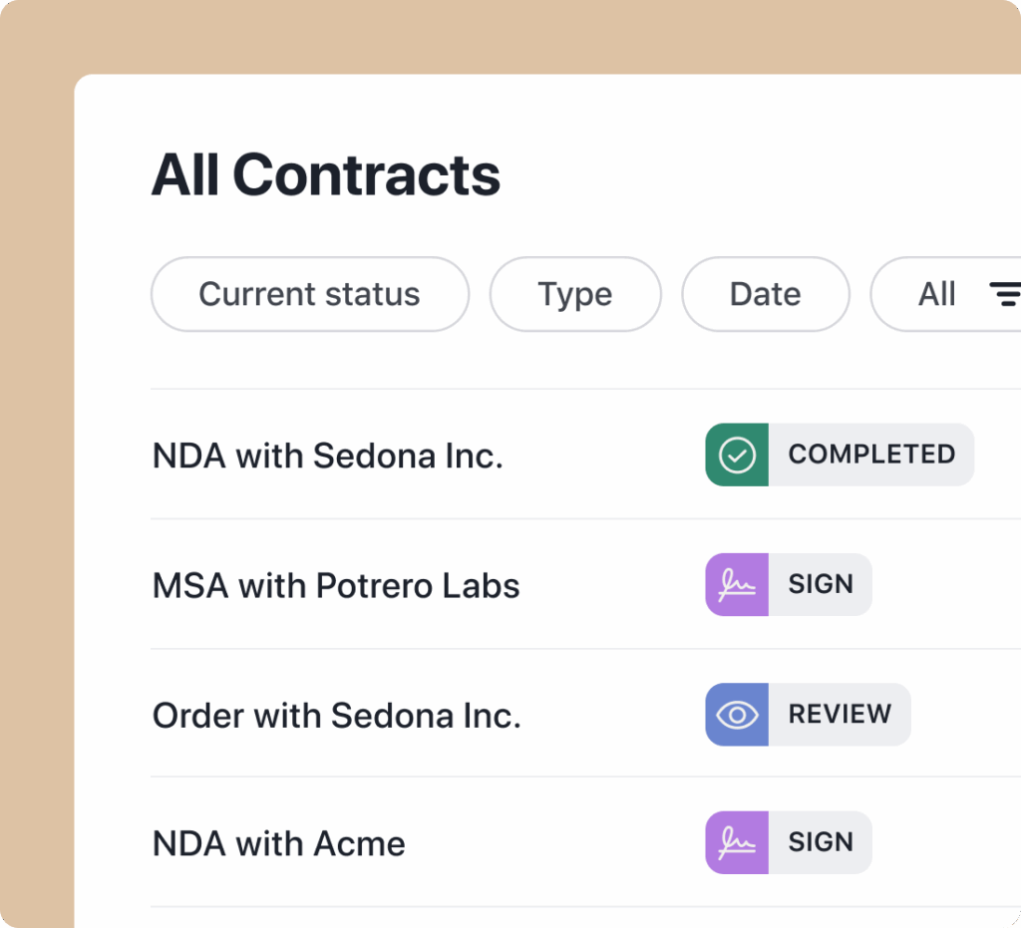
Task: Select the eye icon for Order with Sedona Inc.
Action: [x=736, y=715]
